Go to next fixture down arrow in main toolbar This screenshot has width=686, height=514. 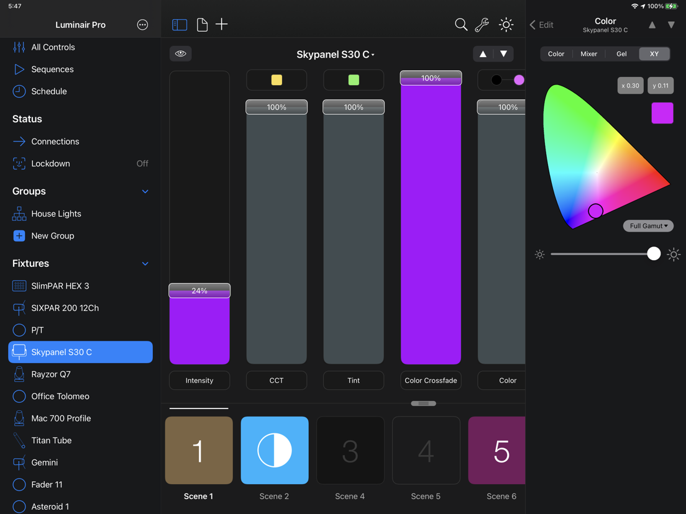[x=503, y=54]
